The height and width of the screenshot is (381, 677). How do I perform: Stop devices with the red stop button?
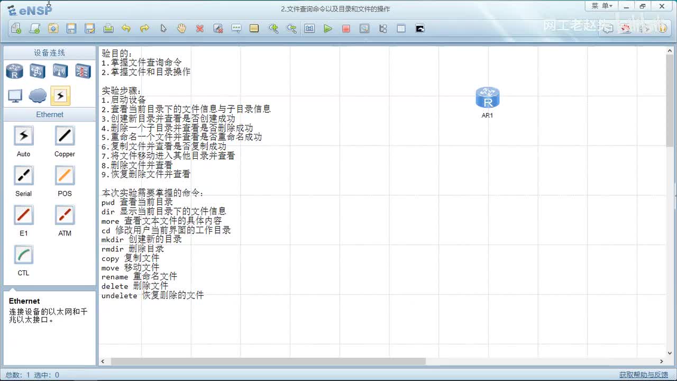[346, 29]
